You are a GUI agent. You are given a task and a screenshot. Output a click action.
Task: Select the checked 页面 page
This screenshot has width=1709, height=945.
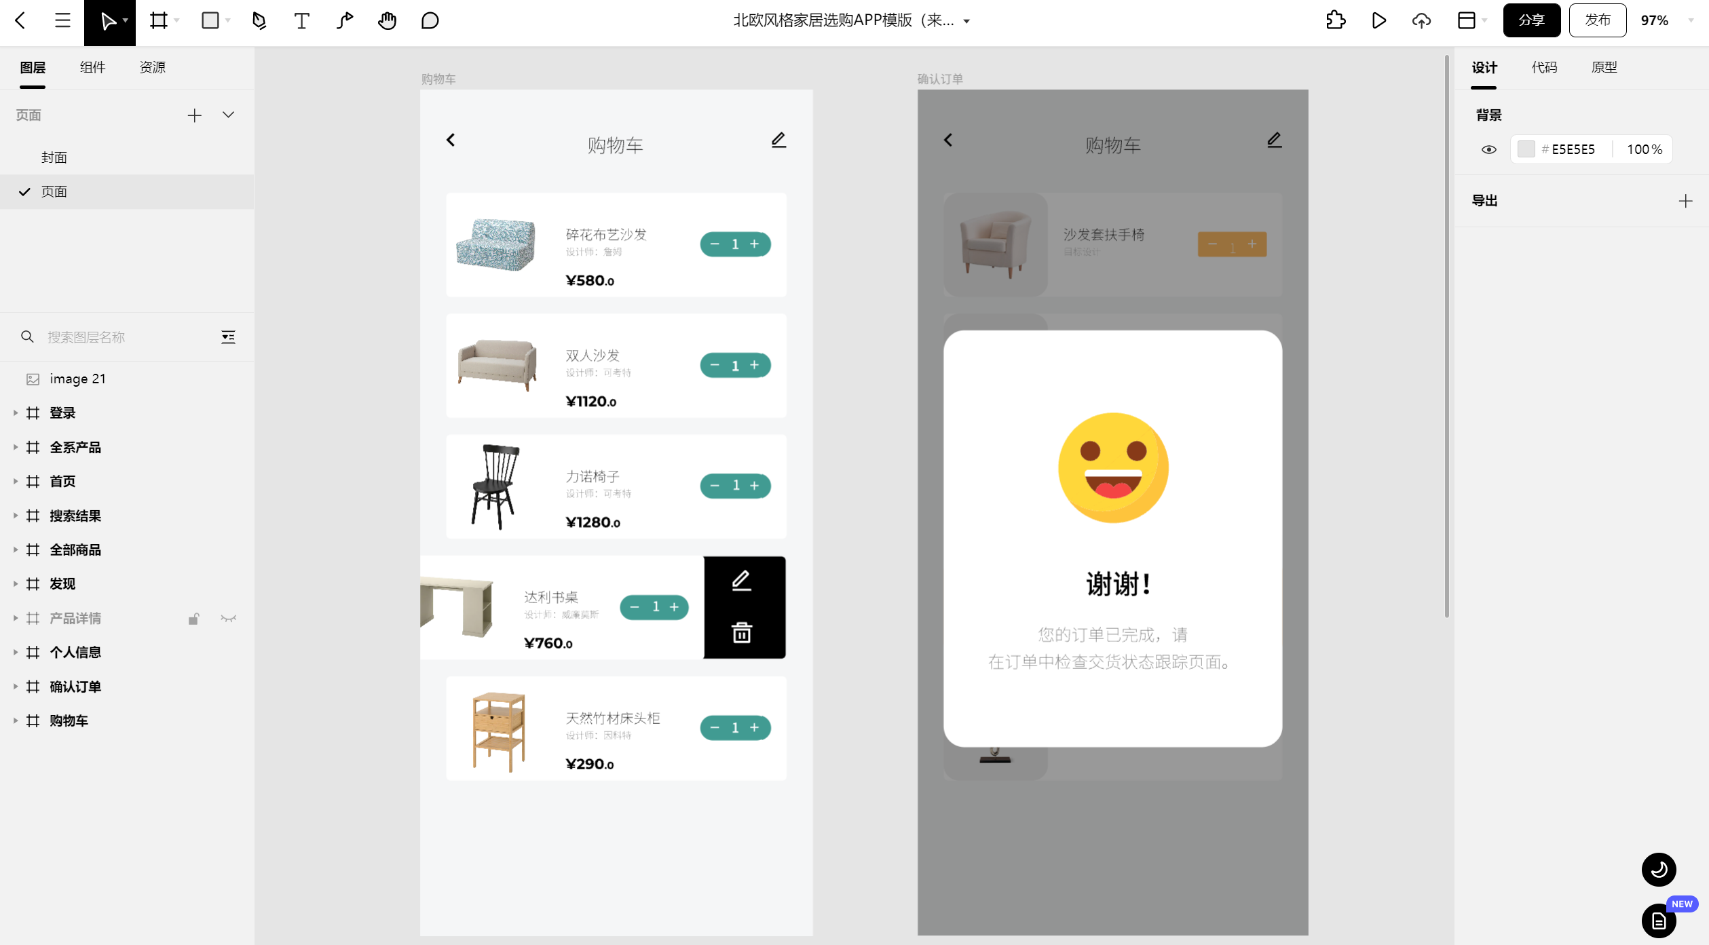coord(127,192)
